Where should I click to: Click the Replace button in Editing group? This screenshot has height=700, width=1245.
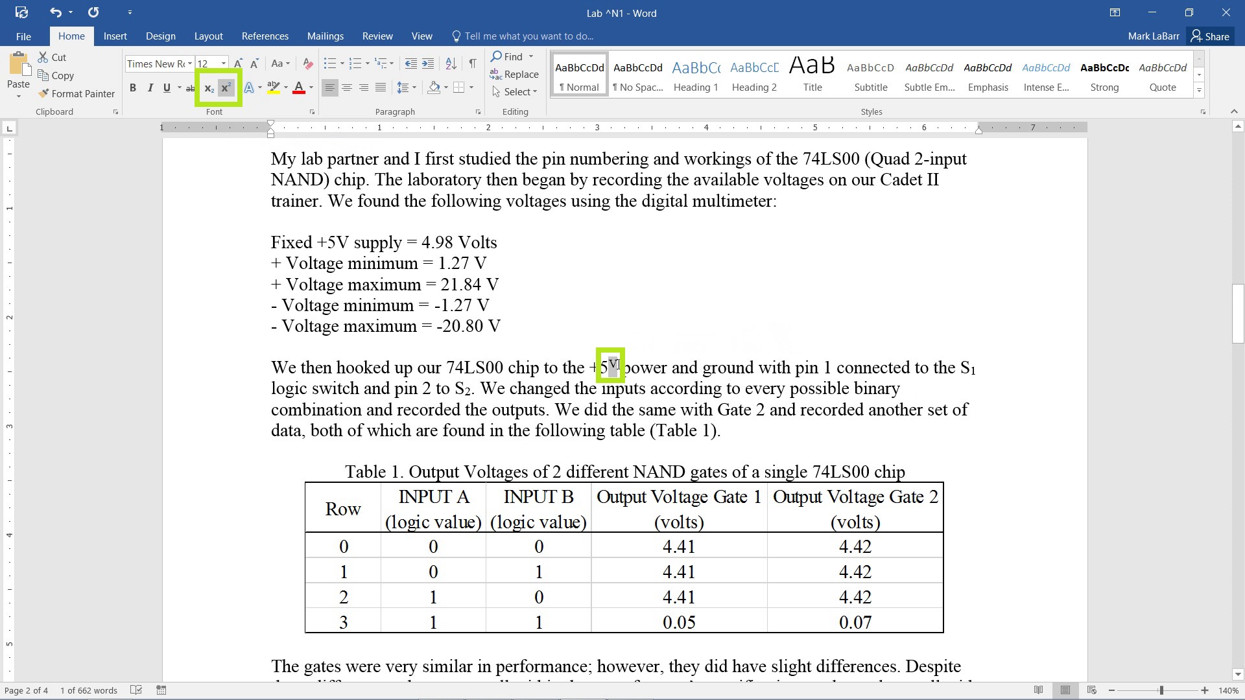point(521,75)
